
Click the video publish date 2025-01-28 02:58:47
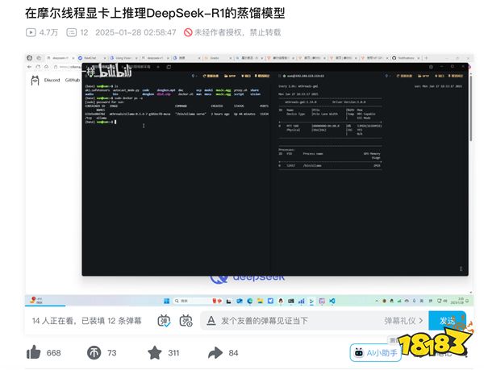point(136,32)
